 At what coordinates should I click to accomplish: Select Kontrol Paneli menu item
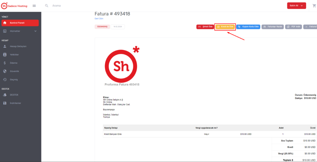20,23
